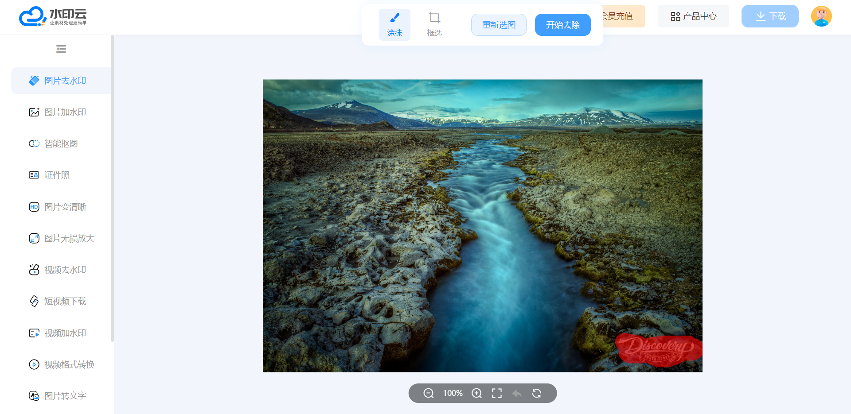Click the 图片加水印 icon
The width and height of the screenshot is (851, 414).
click(x=34, y=112)
